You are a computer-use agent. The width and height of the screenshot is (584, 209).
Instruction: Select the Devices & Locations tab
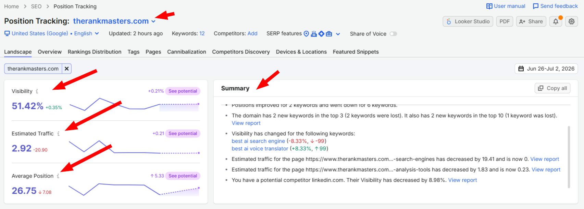(301, 52)
